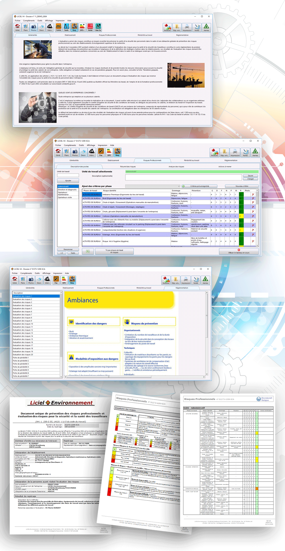Click Tanti. toolbar icon in 11_DEMO_0004 window

click(x=66, y=27)
